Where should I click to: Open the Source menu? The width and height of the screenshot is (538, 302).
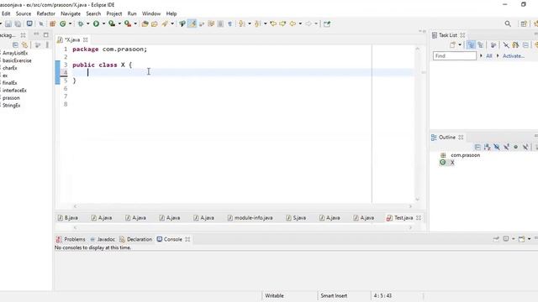click(x=24, y=13)
